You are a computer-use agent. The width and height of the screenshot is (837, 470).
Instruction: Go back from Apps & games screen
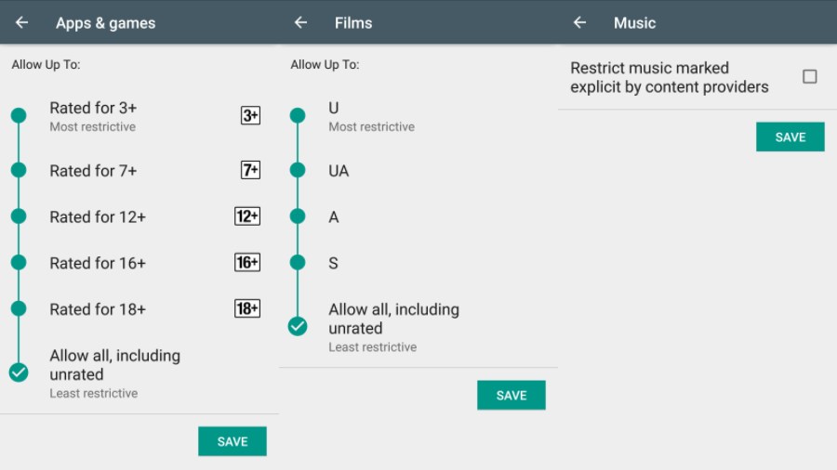(21, 22)
